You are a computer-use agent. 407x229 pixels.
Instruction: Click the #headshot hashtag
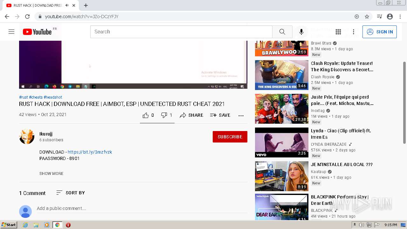[53, 97]
